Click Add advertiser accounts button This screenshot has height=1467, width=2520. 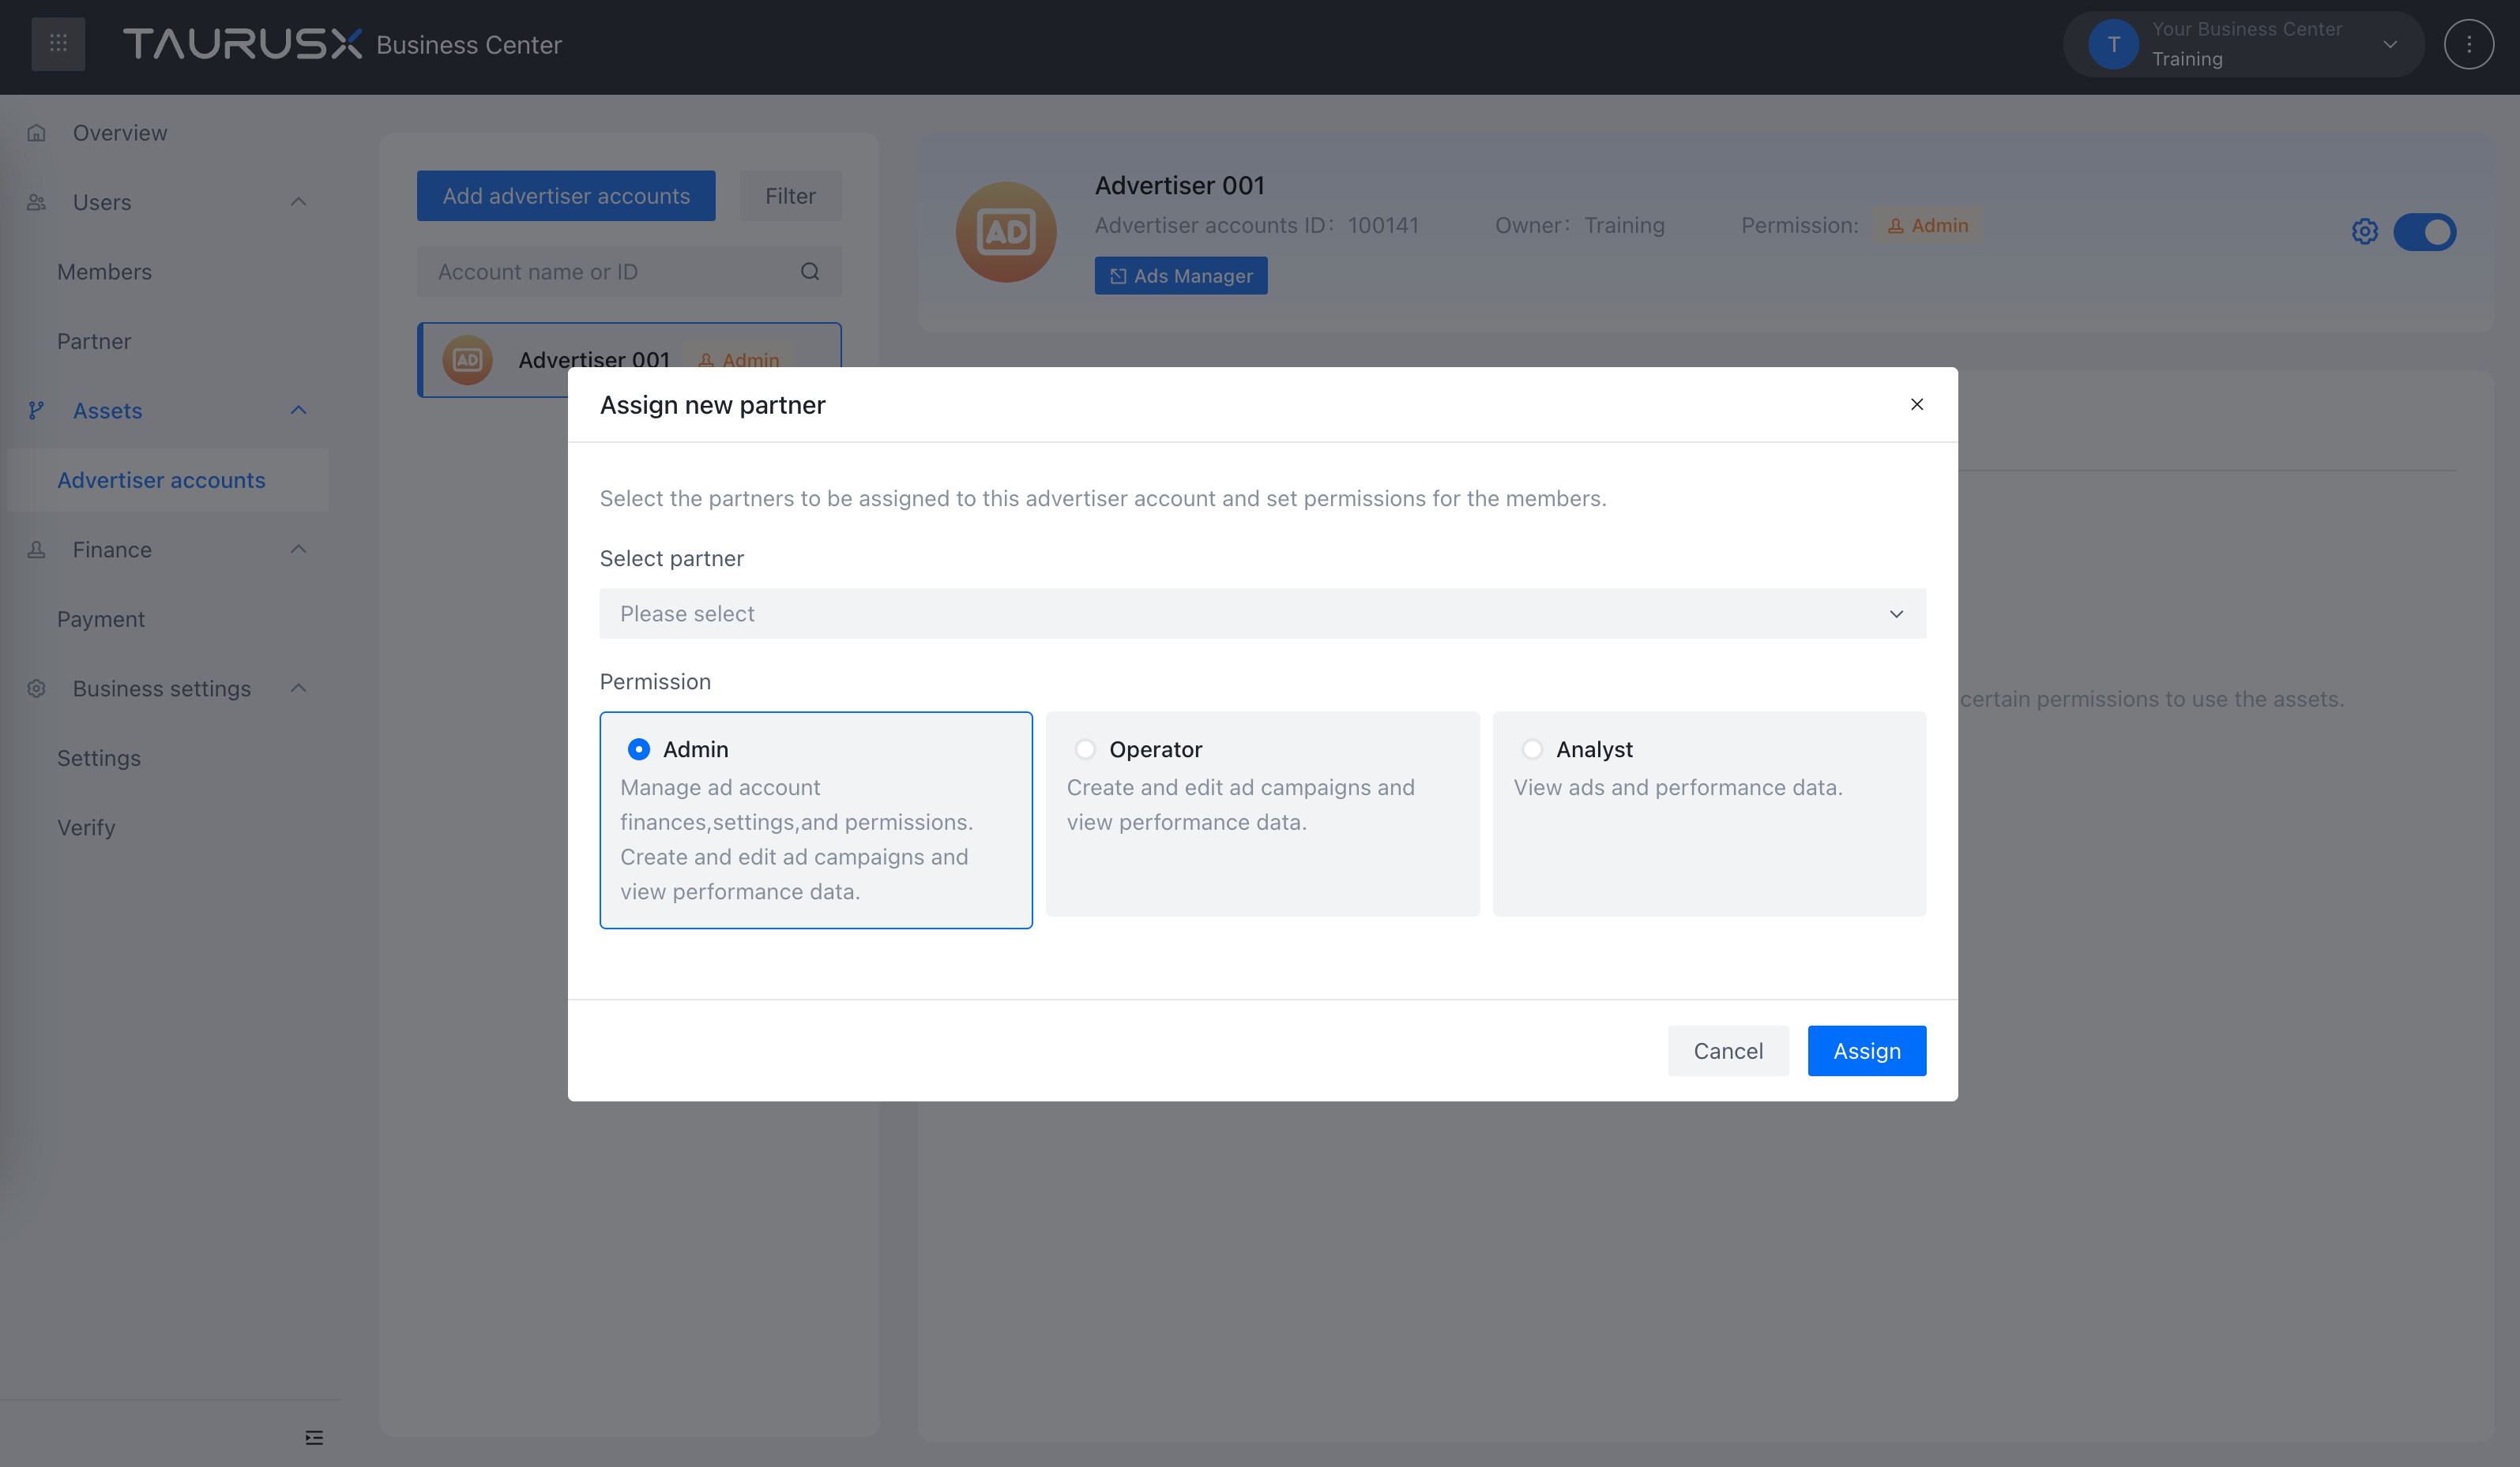pos(566,196)
